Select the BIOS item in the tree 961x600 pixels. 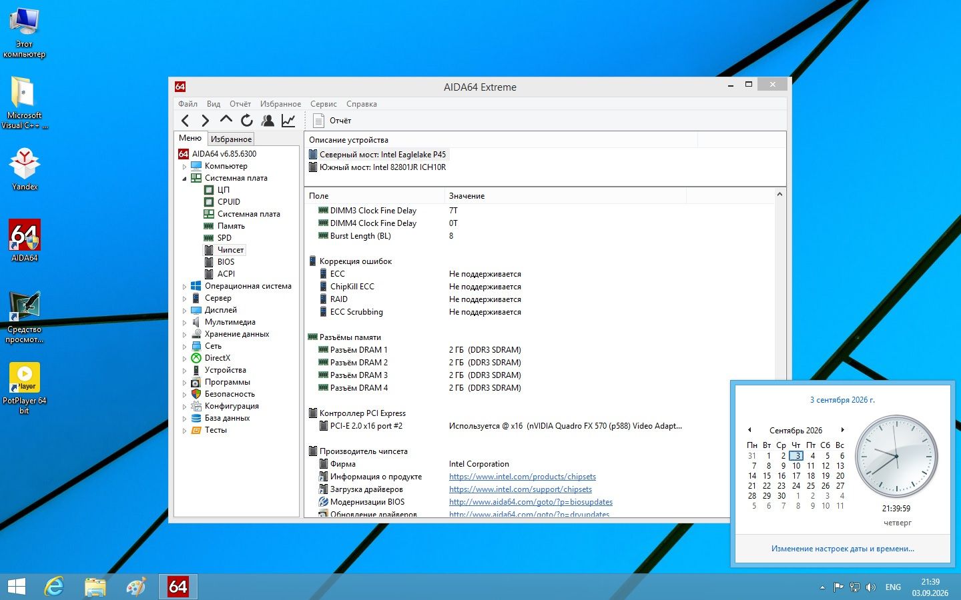pyautogui.click(x=226, y=262)
